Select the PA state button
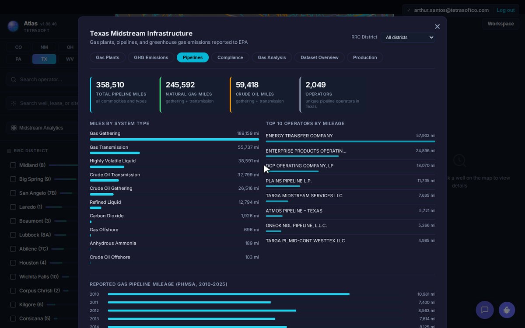Image resolution: width=525 pixels, height=328 pixels. (x=18, y=59)
